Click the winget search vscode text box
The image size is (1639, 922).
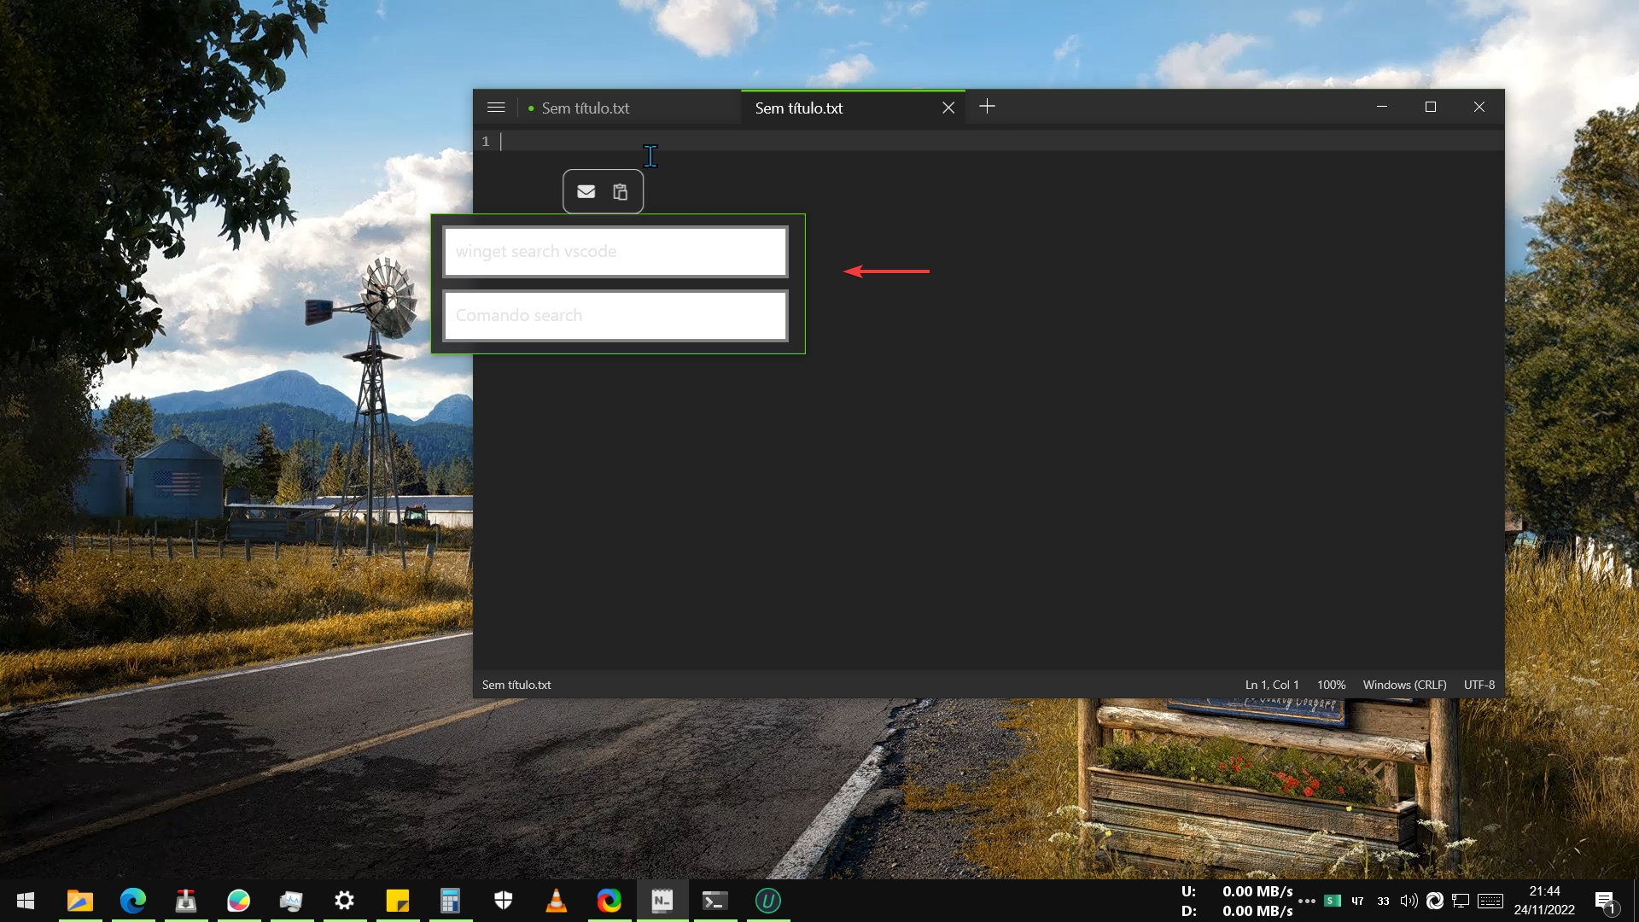coord(615,252)
